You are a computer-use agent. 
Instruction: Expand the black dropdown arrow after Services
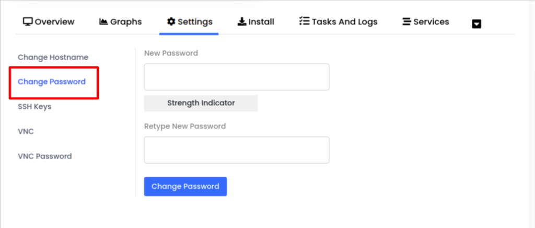click(x=476, y=24)
